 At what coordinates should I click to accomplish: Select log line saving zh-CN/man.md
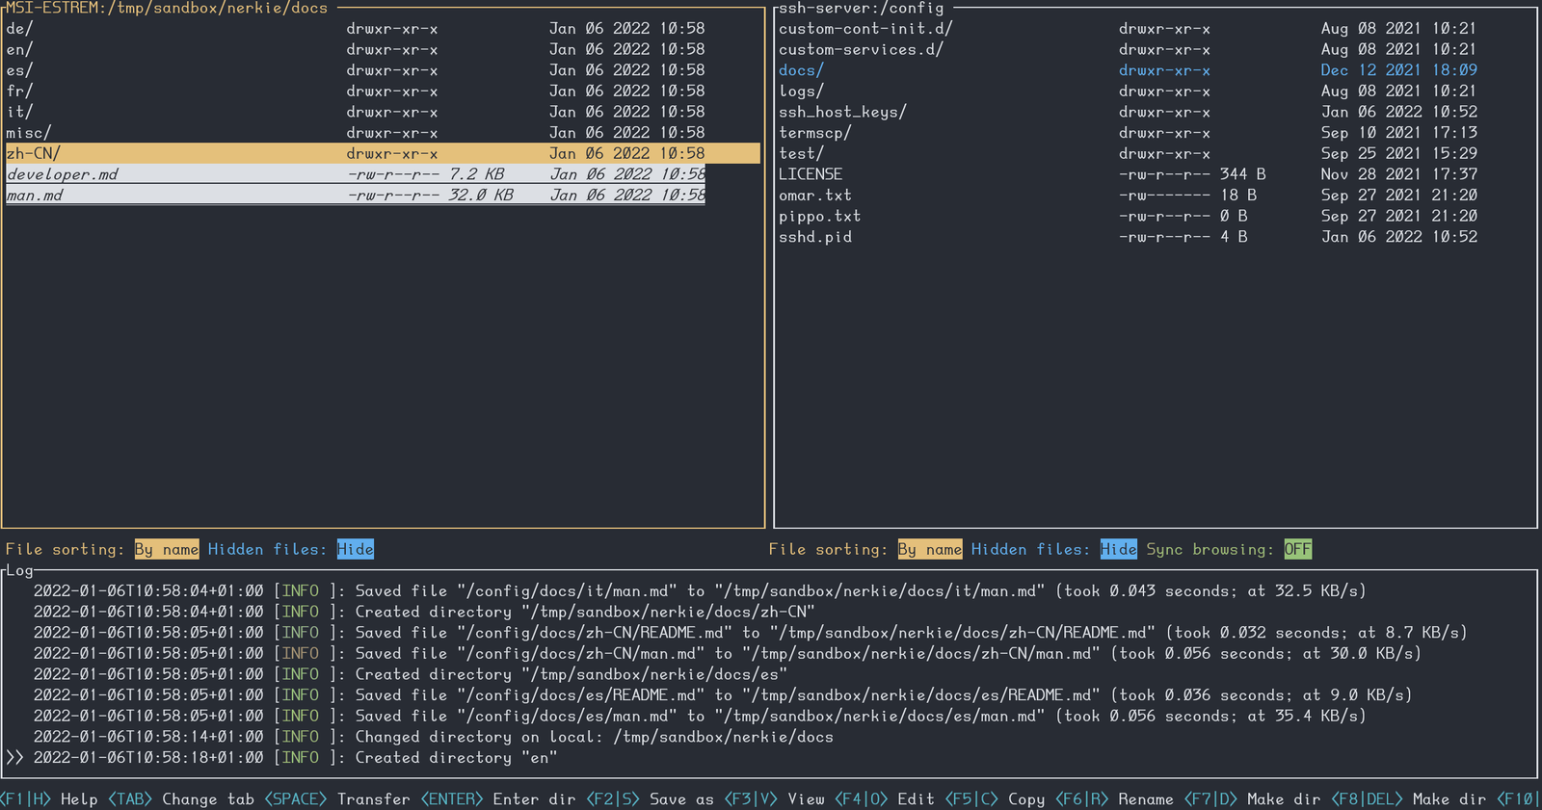click(728, 653)
